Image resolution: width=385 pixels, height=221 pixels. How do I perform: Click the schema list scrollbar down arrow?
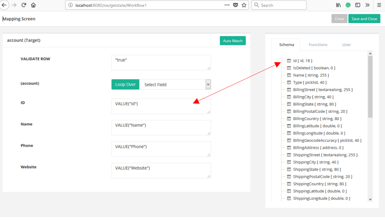click(x=370, y=199)
